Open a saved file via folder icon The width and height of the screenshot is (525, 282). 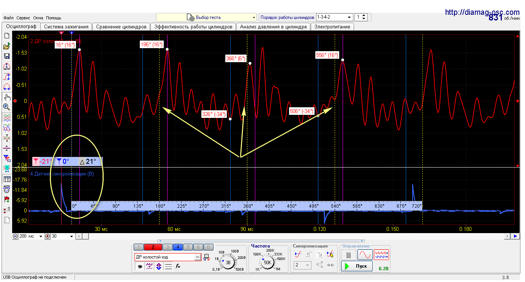coord(6,46)
